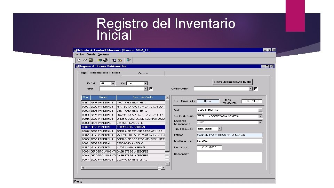
Task: Click the New document toolbar icon
Action: point(79,60)
